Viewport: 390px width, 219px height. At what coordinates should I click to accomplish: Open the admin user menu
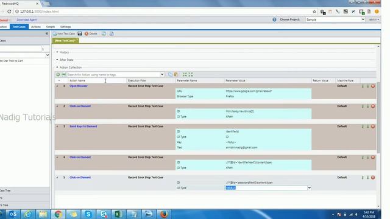(374, 19)
